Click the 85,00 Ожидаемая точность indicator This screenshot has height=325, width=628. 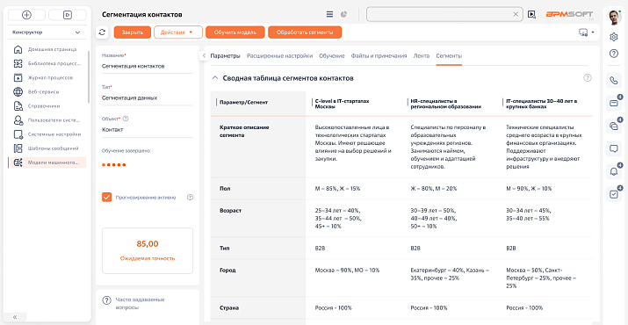[x=148, y=250]
